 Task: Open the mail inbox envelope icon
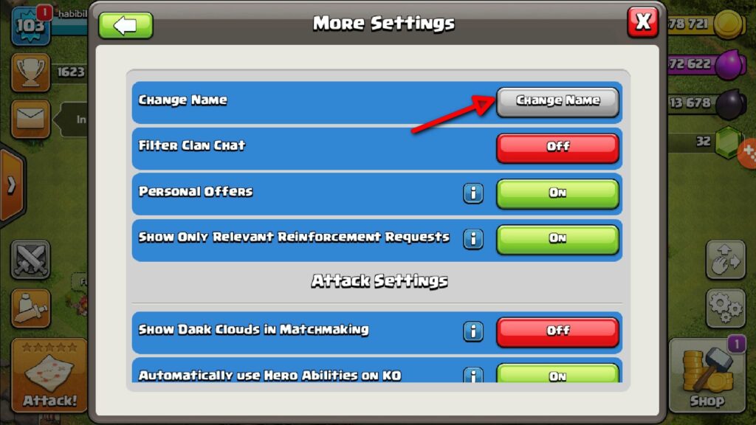30,119
